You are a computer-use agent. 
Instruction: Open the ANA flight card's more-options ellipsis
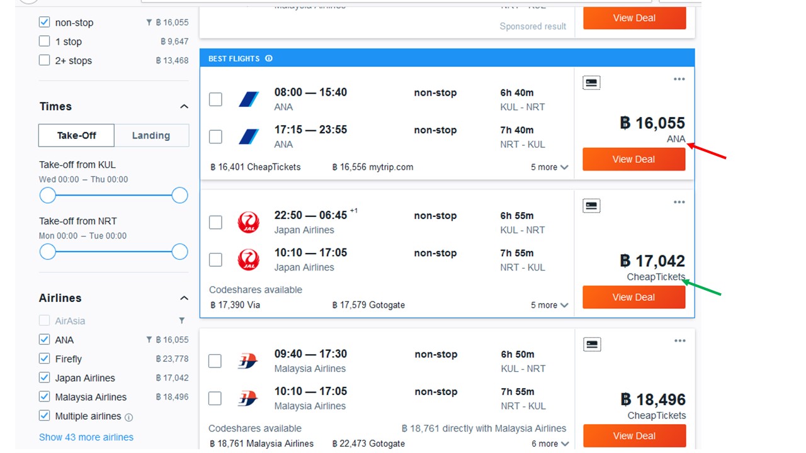[679, 79]
